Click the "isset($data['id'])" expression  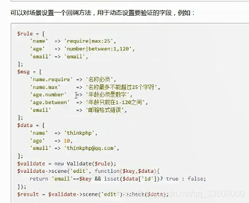(x=132, y=179)
